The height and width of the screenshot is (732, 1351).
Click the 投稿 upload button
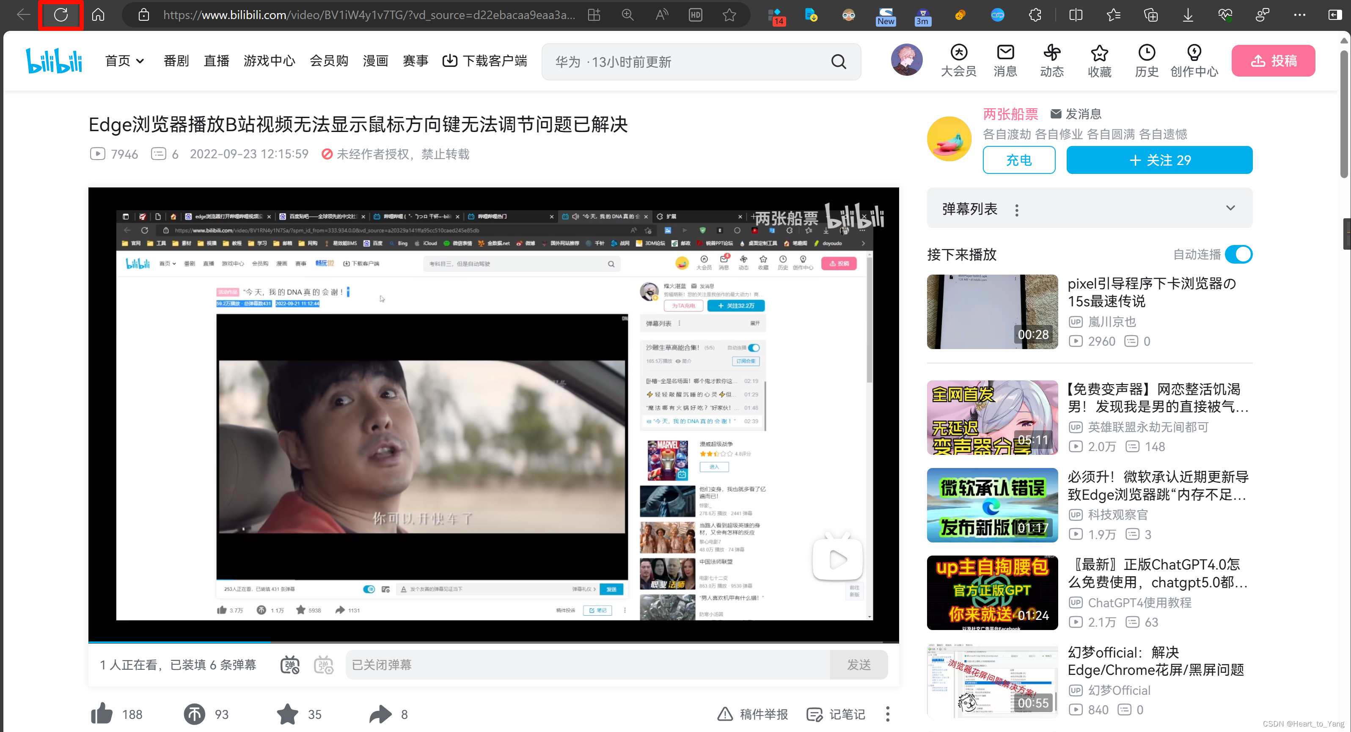1273,61
